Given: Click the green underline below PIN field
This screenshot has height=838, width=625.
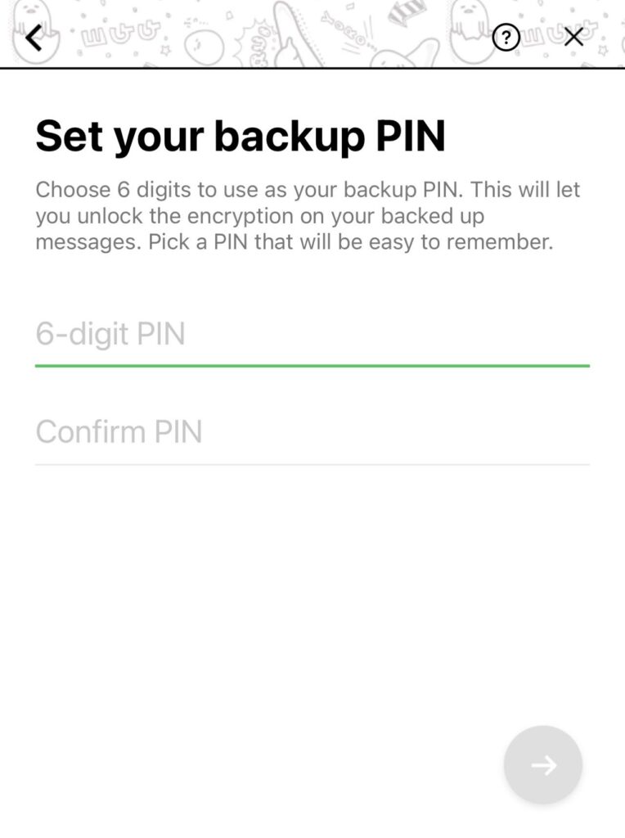Looking at the screenshot, I should (x=312, y=366).
